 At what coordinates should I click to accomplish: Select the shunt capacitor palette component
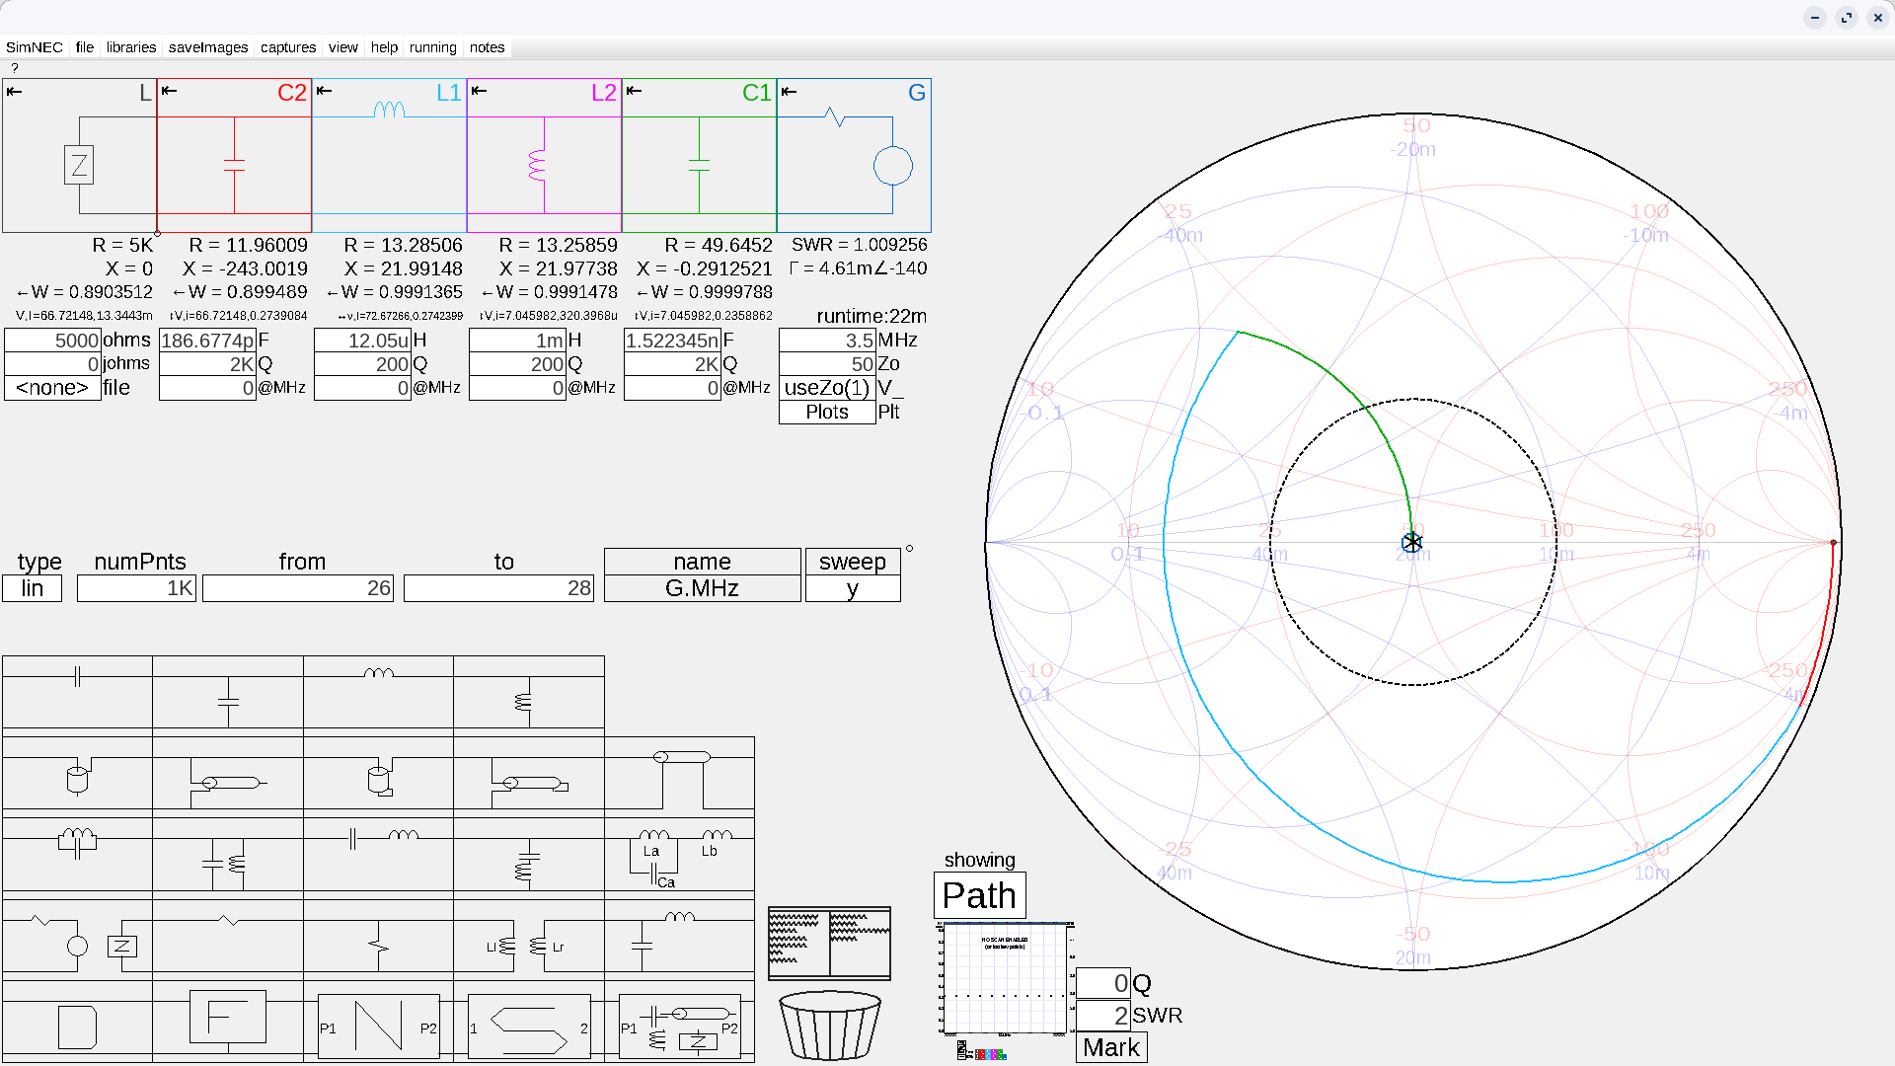228,693
